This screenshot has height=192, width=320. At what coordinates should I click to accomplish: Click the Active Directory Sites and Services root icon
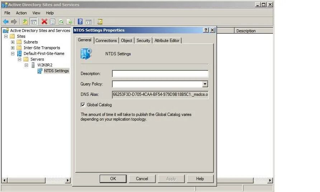[x=6, y=31]
